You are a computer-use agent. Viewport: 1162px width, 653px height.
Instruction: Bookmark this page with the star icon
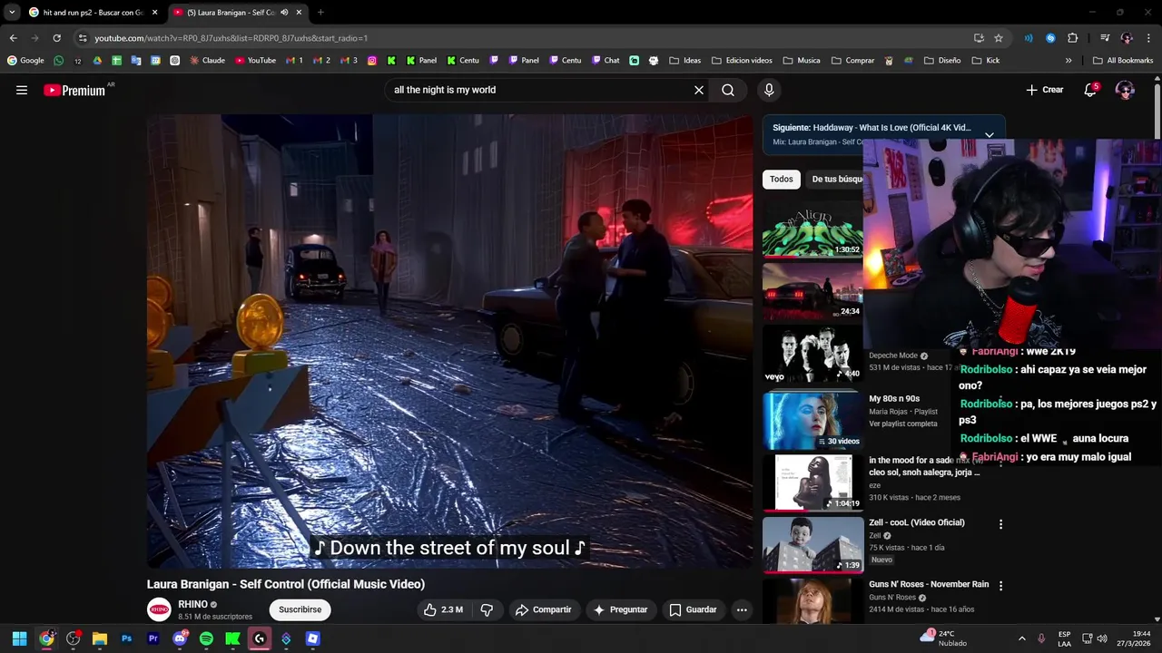(999, 38)
